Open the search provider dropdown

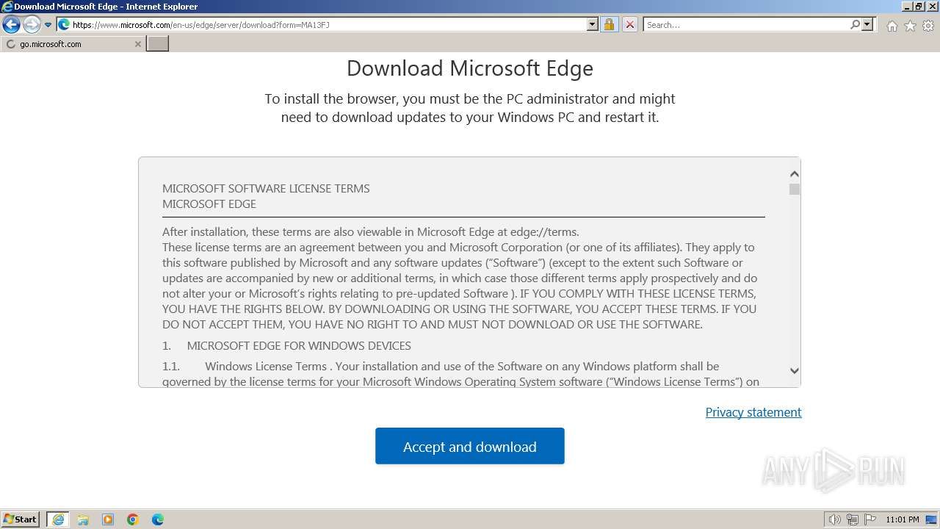[x=867, y=24]
